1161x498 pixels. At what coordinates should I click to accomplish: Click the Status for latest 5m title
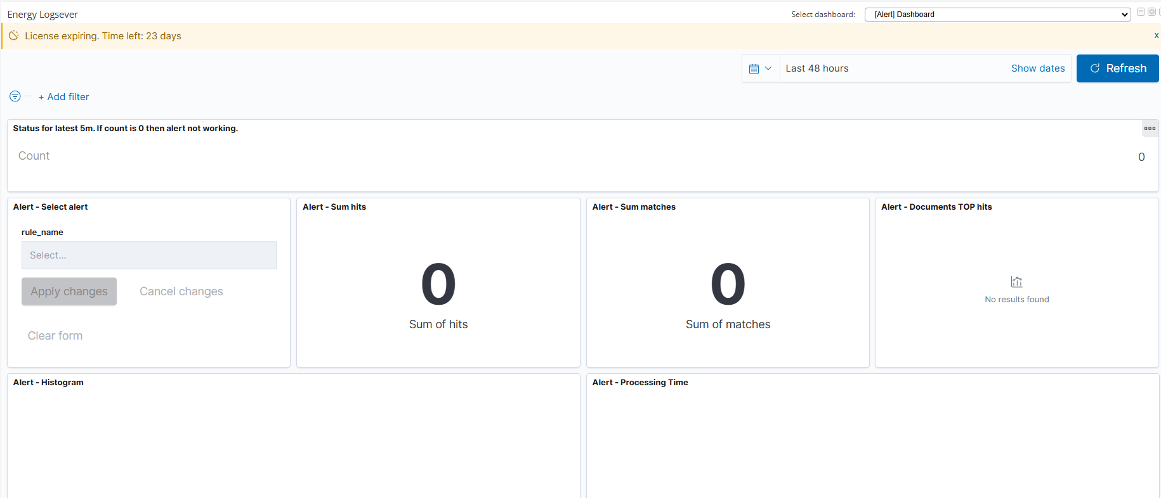[126, 129]
